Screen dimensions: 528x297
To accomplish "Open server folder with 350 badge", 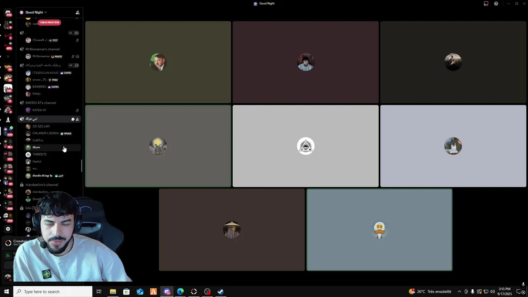I will tap(8, 217).
